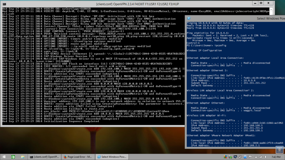Minimize the OpenVPN console window

click(255, 3)
